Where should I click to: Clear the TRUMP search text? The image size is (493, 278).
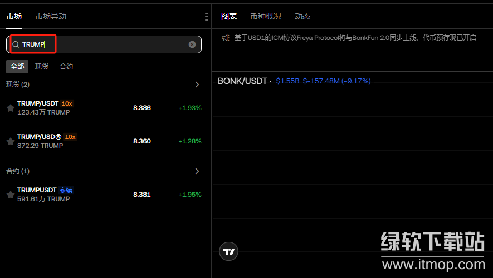click(x=192, y=44)
